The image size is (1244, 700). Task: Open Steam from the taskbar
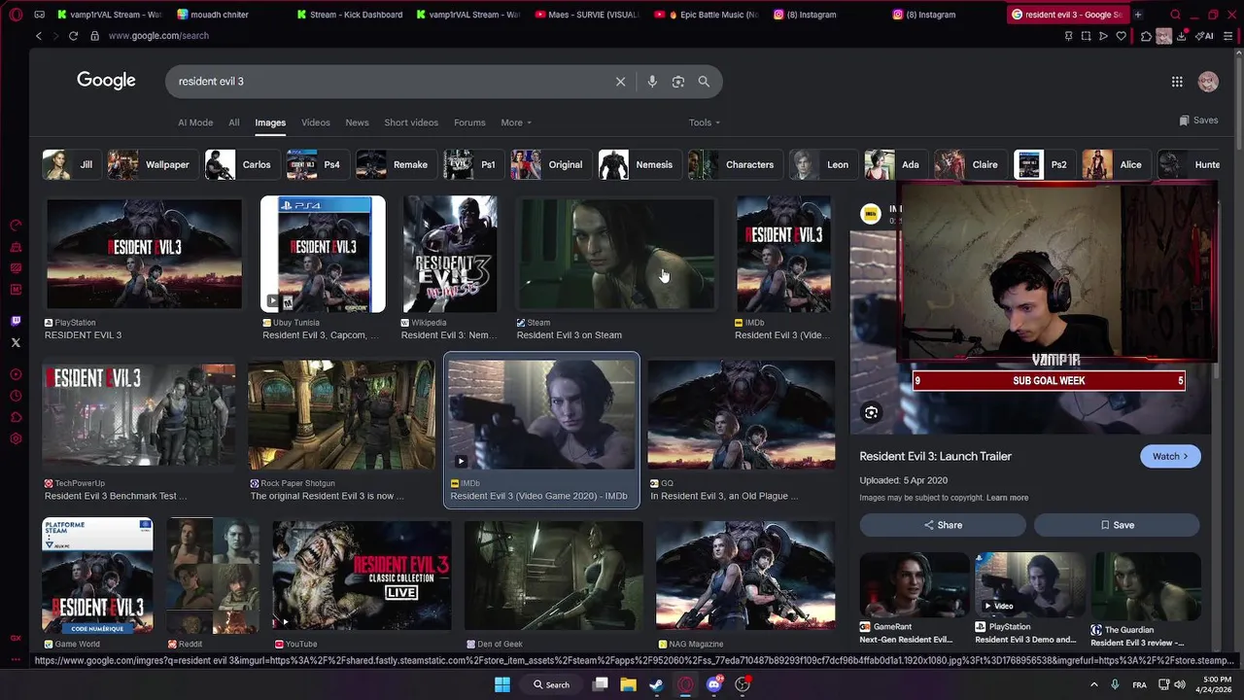656,684
